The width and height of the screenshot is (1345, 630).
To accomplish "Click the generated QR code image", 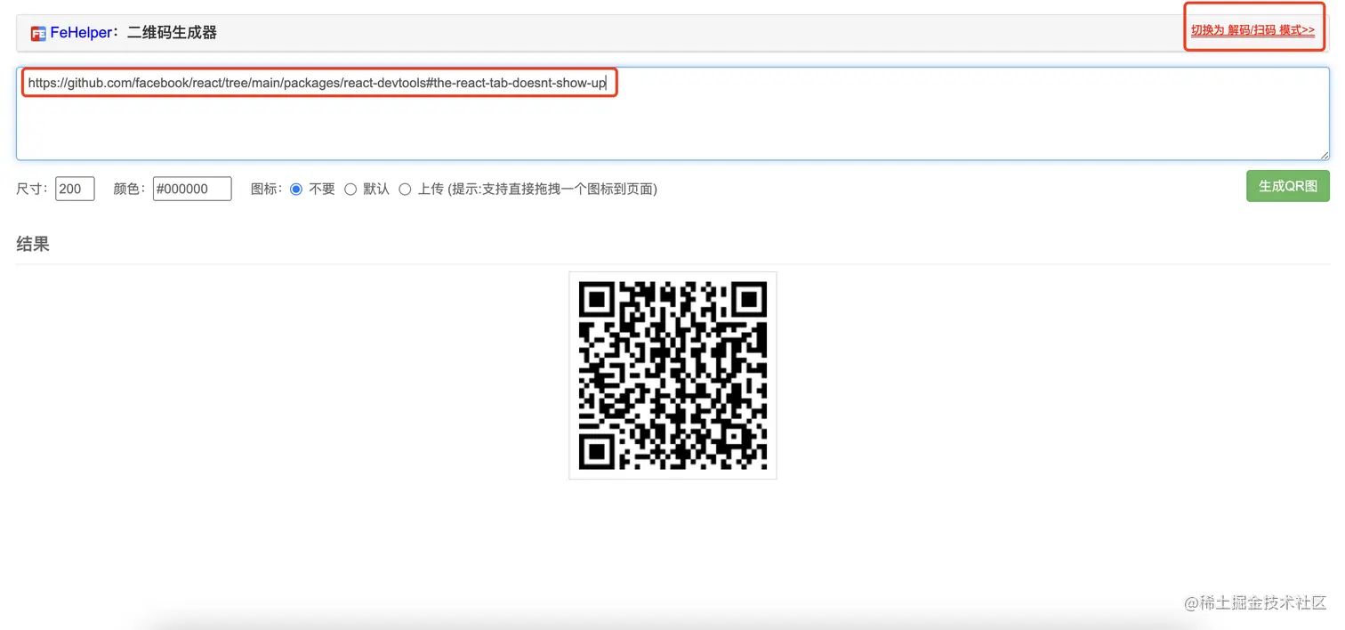I will (672, 376).
